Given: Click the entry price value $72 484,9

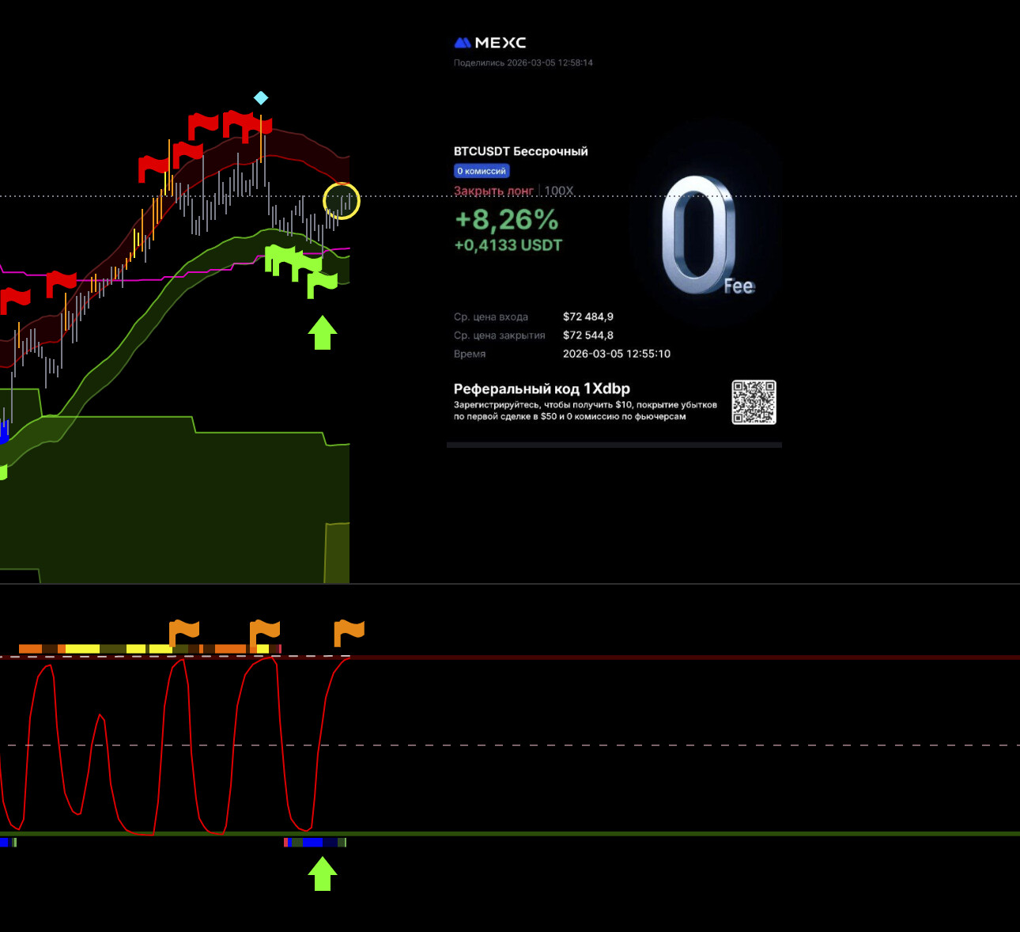Looking at the screenshot, I should (587, 316).
